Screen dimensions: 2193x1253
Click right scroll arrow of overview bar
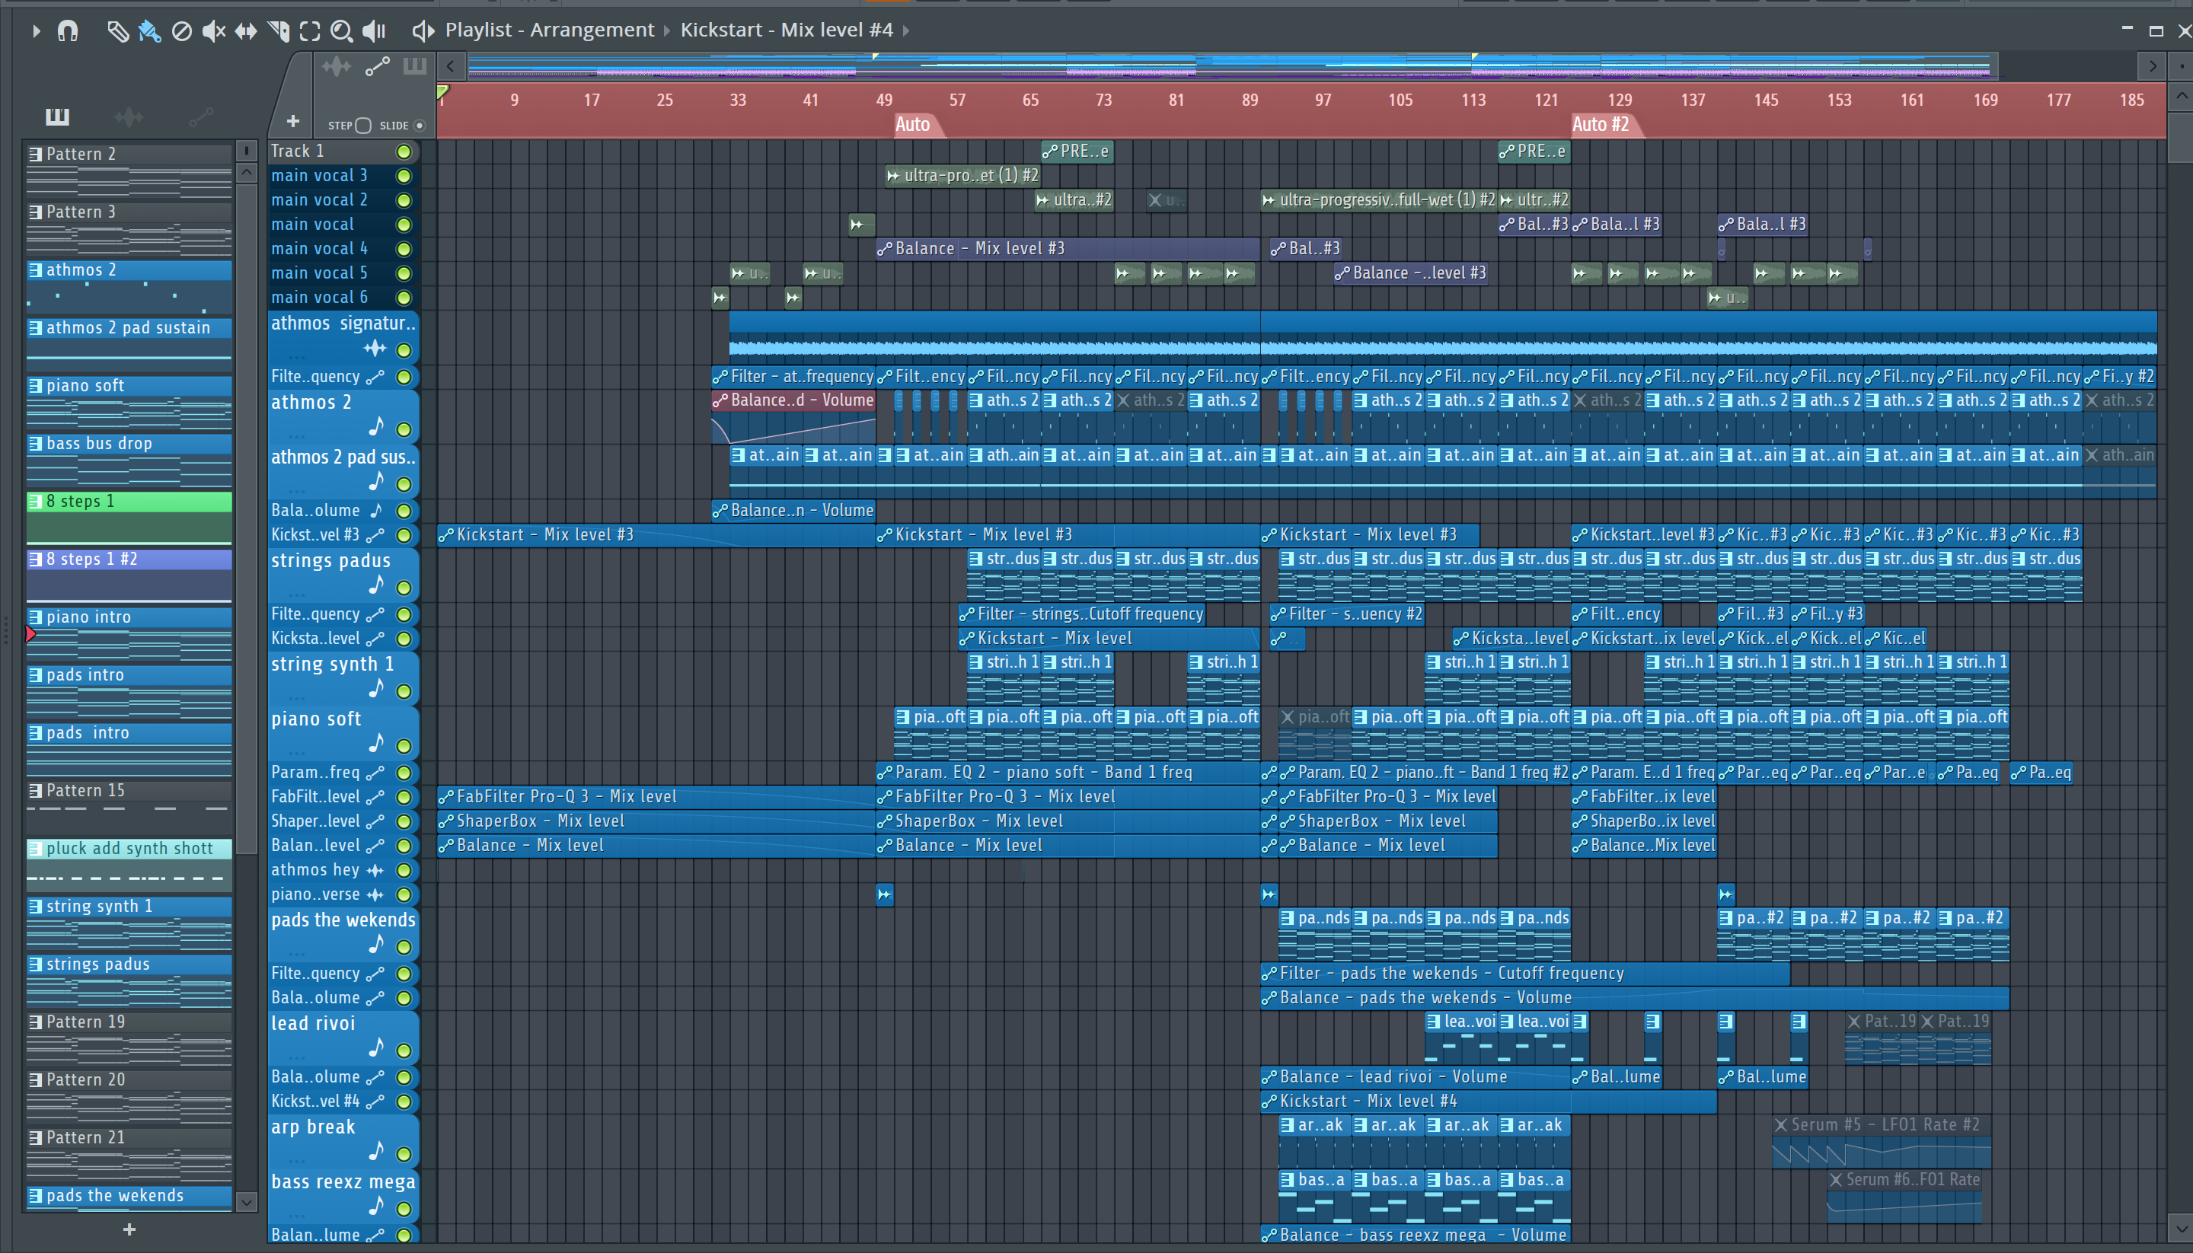click(x=2153, y=65)
